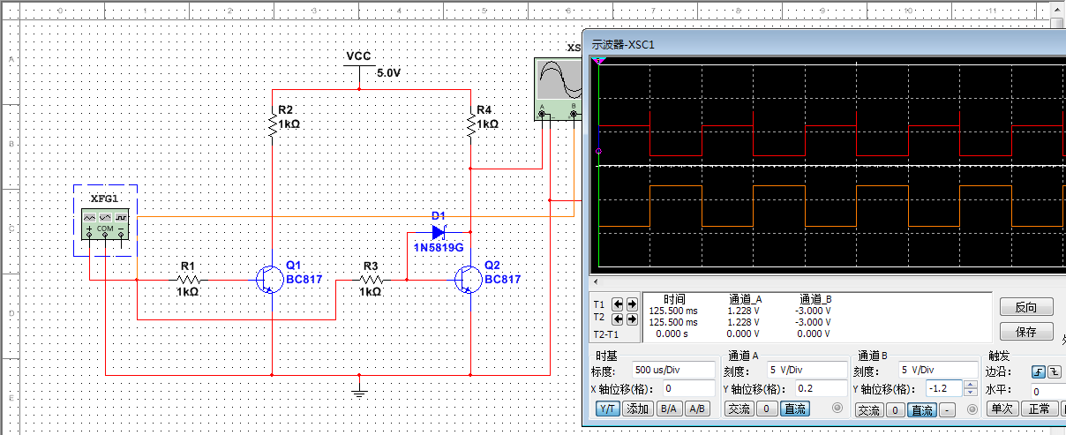Click channel A radio indicator
Image resolution: width=1066 pixels, height=435 pixels.
(837, 409)
